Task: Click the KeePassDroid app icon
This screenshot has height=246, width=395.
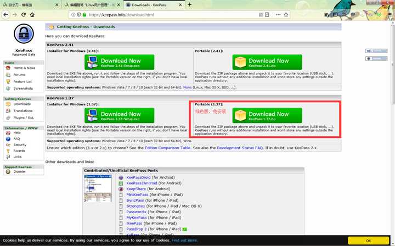Action: tap(121, 178)
